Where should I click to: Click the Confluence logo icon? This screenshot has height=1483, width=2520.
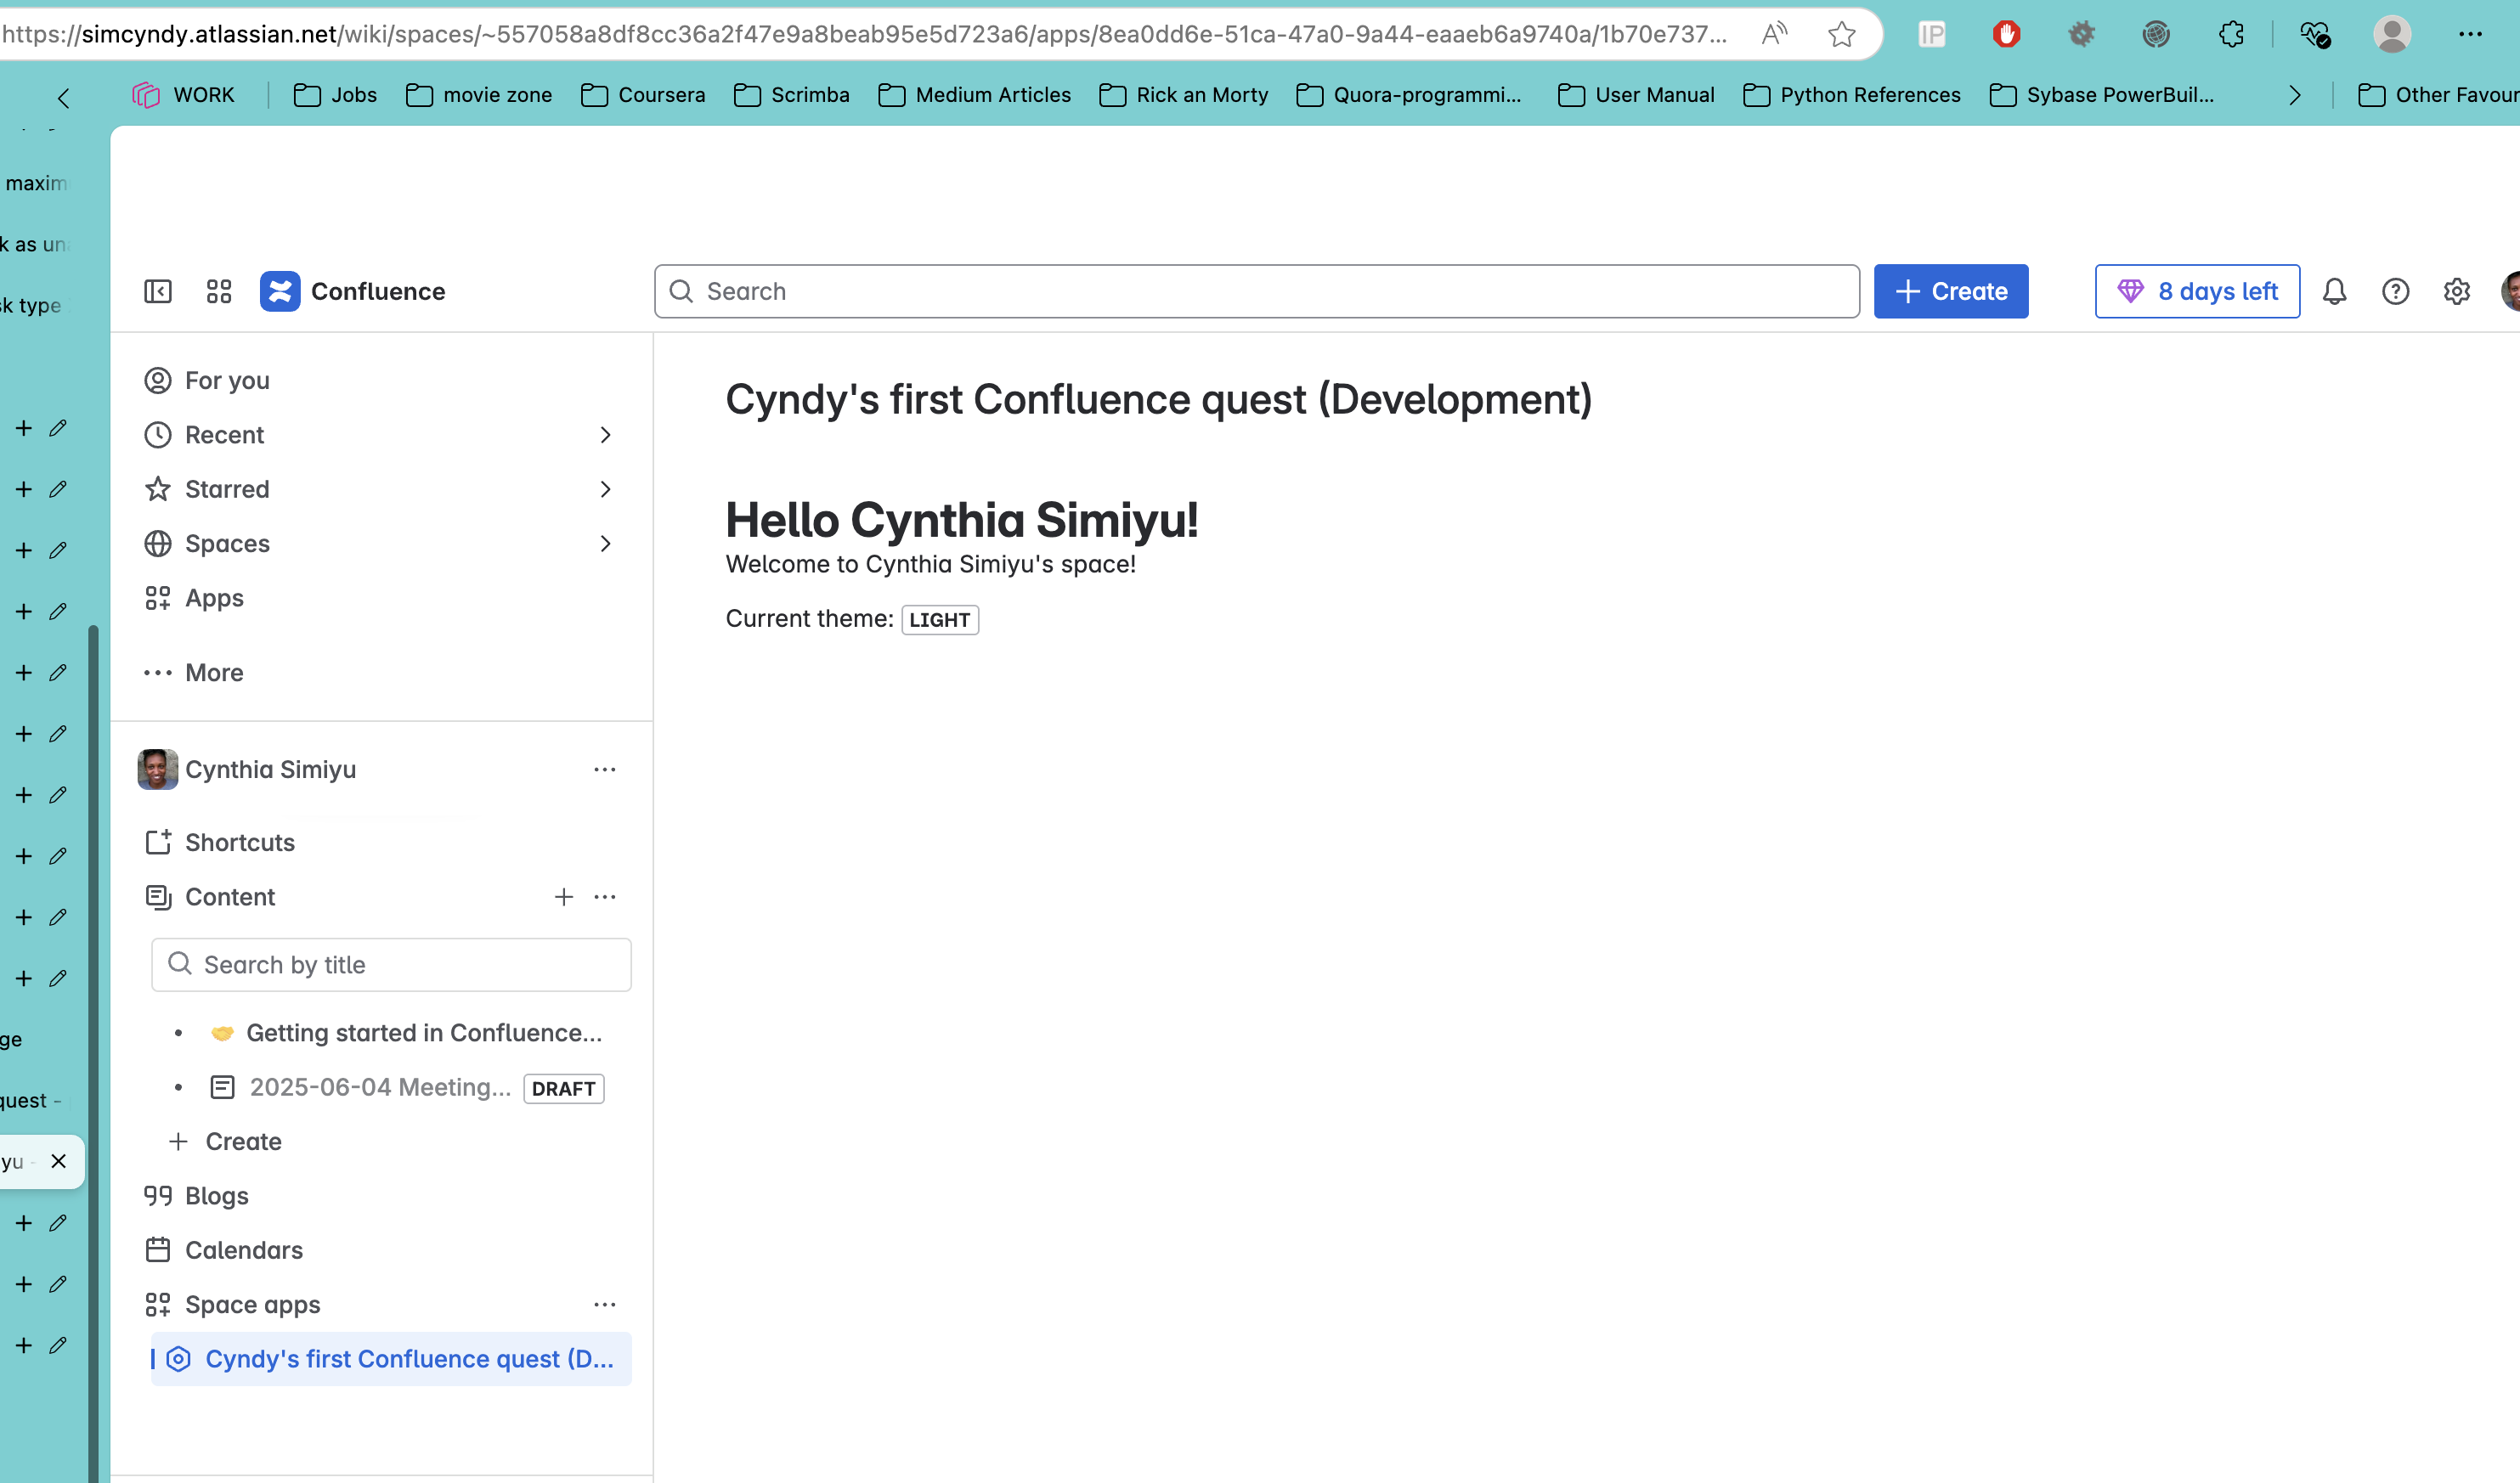point(280,291)
